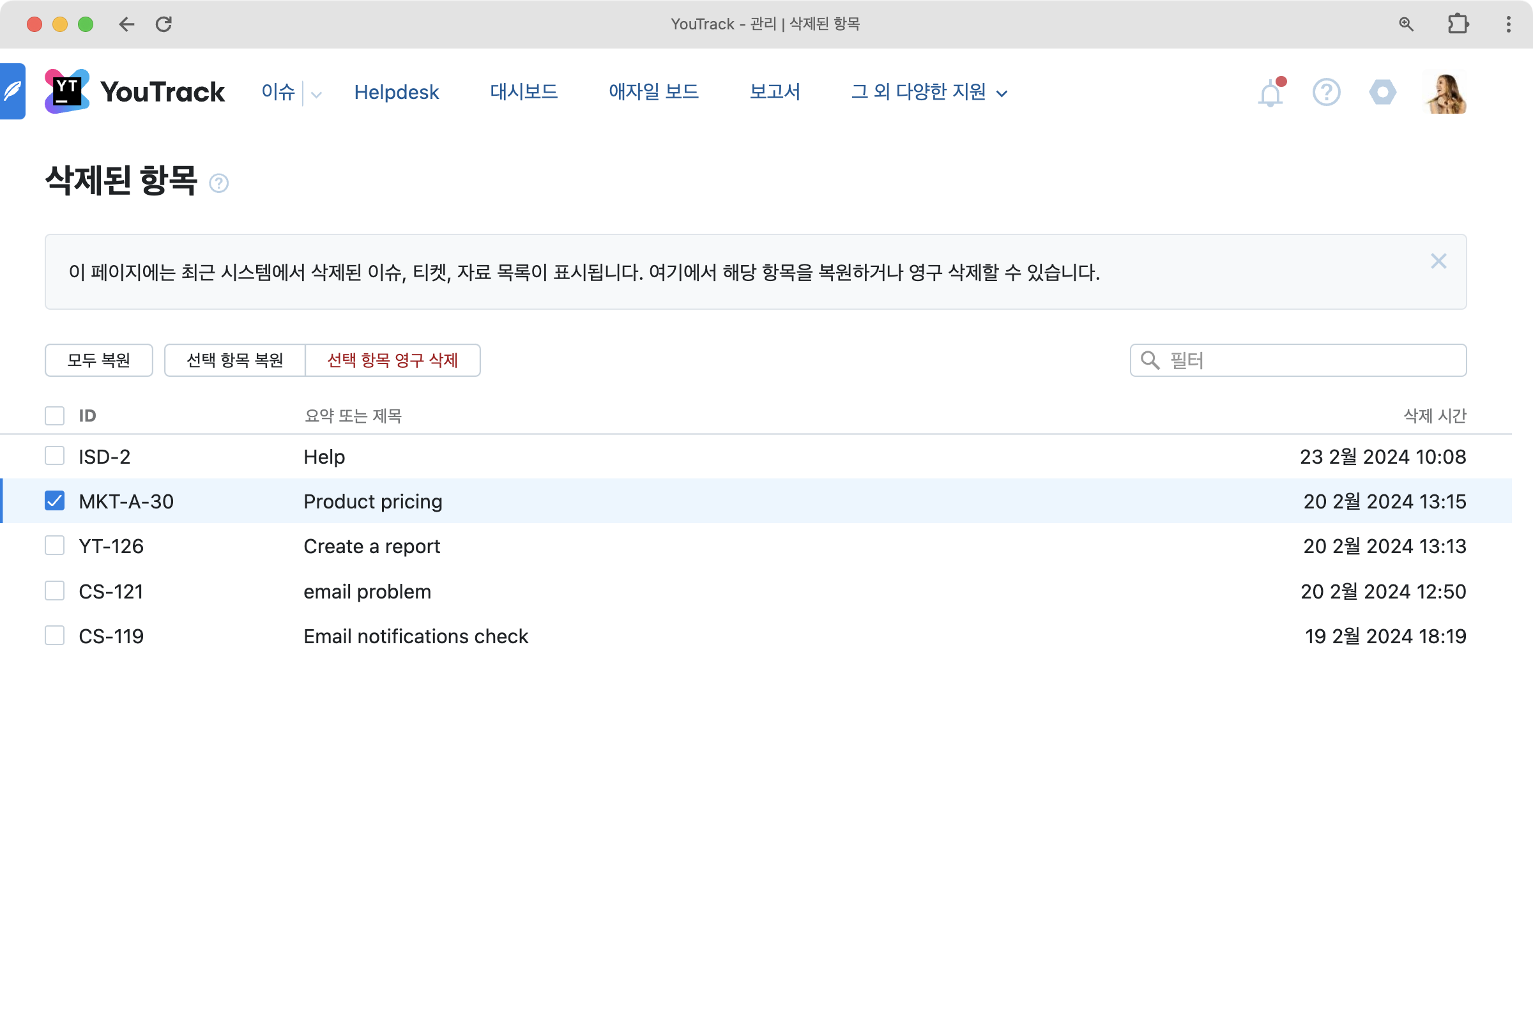This screenshot has height=1022, width=1533.
Task: Go to the Helpdesk menu item
Action: [x=396, y=92]
